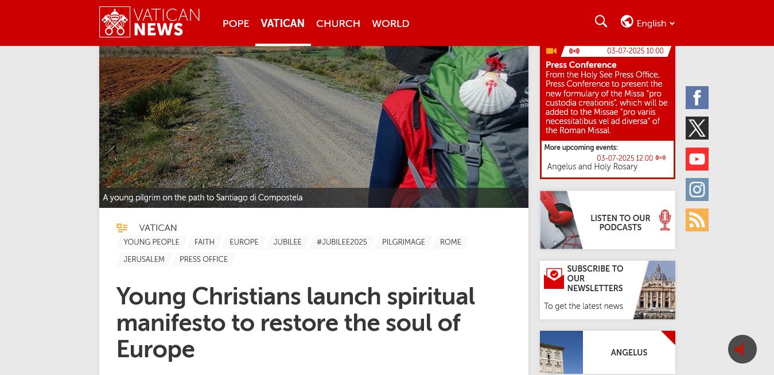774x375 pixels.
Task: Go to the WORLD menu item
Action: click(391, 24)
